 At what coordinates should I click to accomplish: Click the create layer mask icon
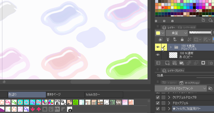point(203,63)
